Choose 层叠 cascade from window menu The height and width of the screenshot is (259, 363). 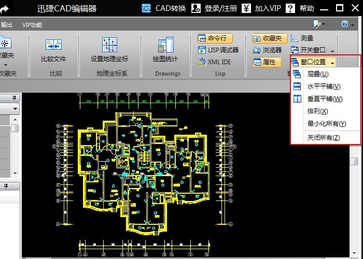(x=317, y=75)
